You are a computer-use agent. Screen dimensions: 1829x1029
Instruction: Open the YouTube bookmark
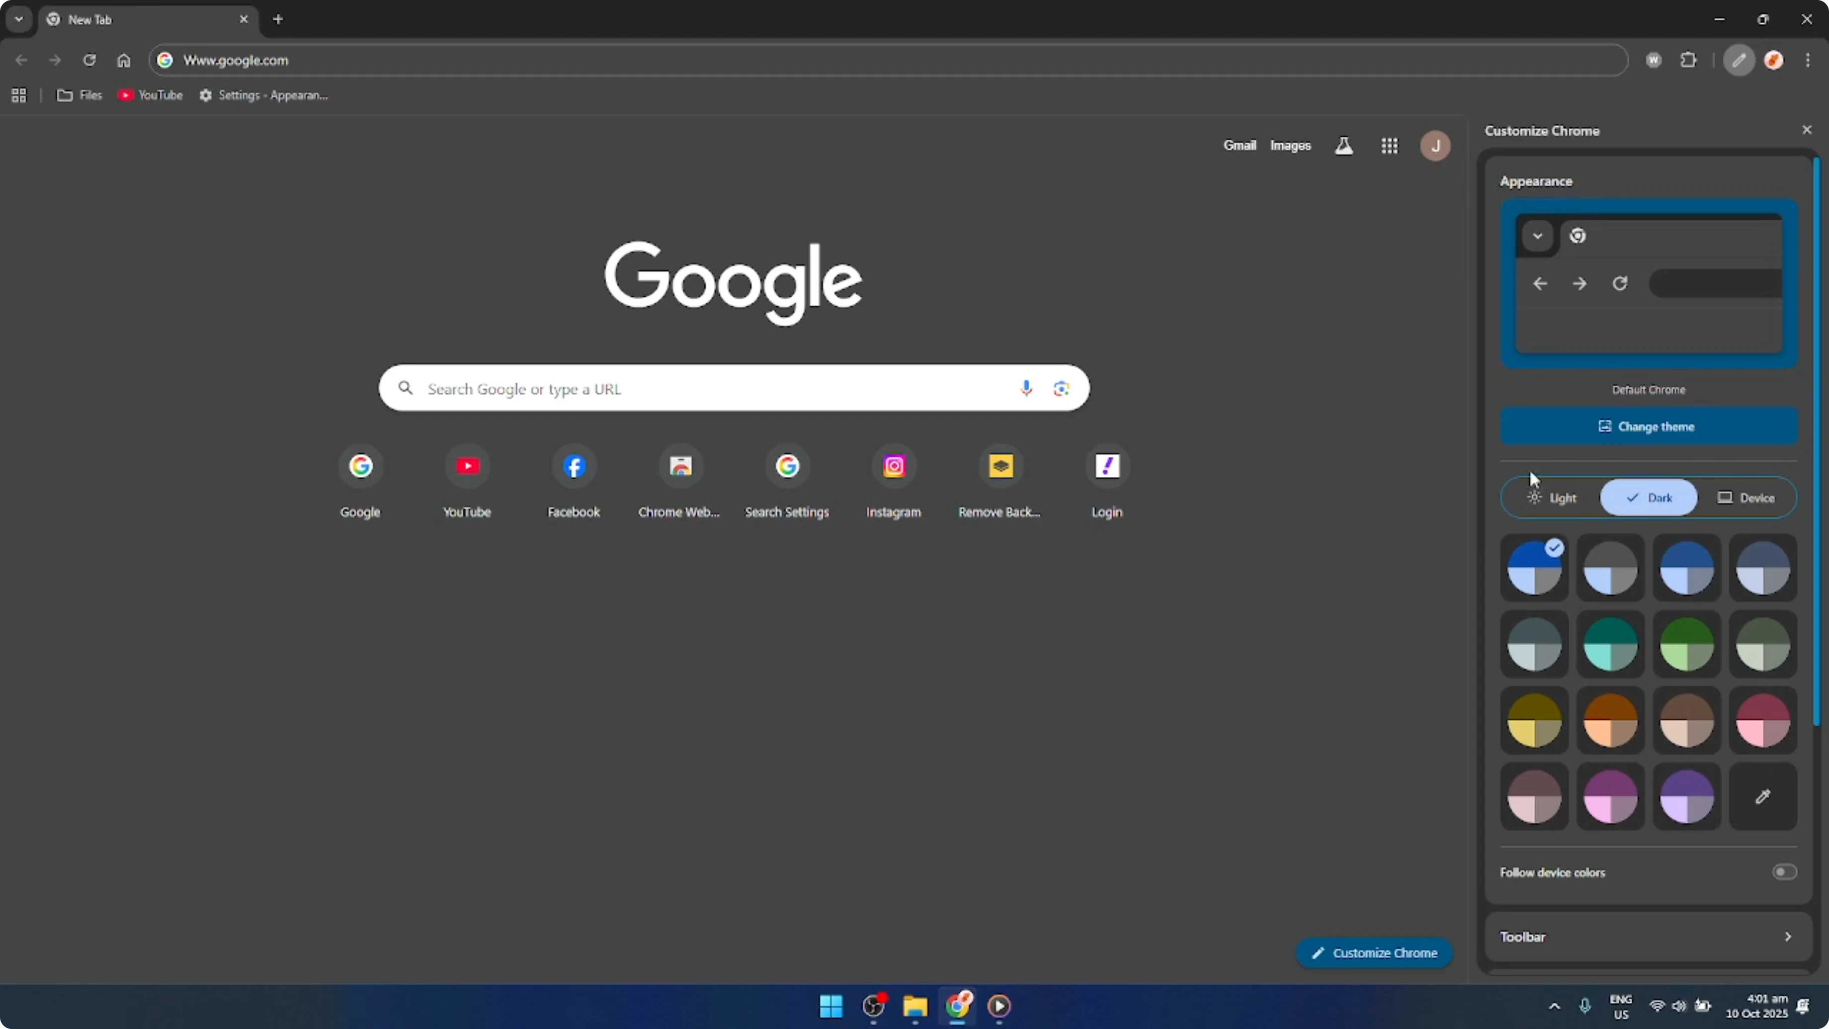(x=150, y=95)
